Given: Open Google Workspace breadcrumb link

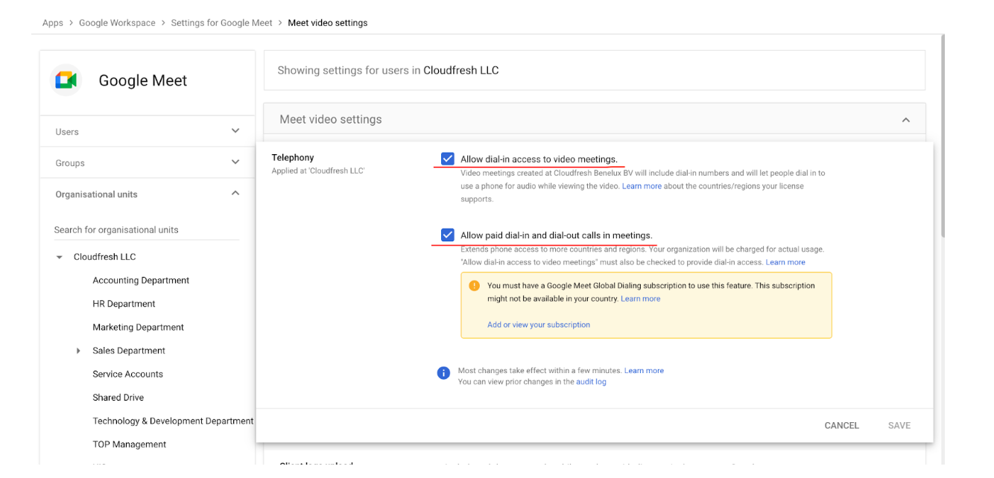Looking at the screenshot, I should 117,23.
